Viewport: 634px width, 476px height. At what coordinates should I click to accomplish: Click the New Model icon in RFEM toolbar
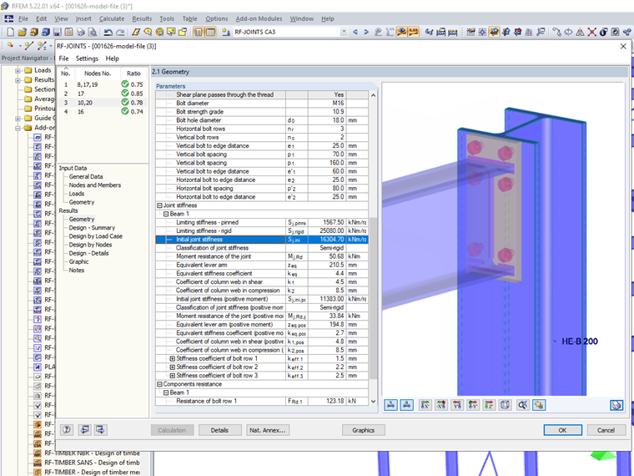11,32
